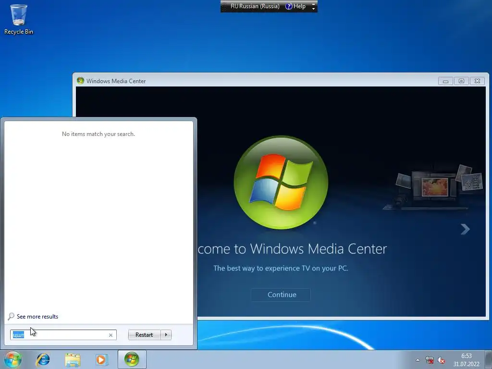Minimize the Windows Media Center window
This screenshot has width=492, height=369.
tap(445, 81)
